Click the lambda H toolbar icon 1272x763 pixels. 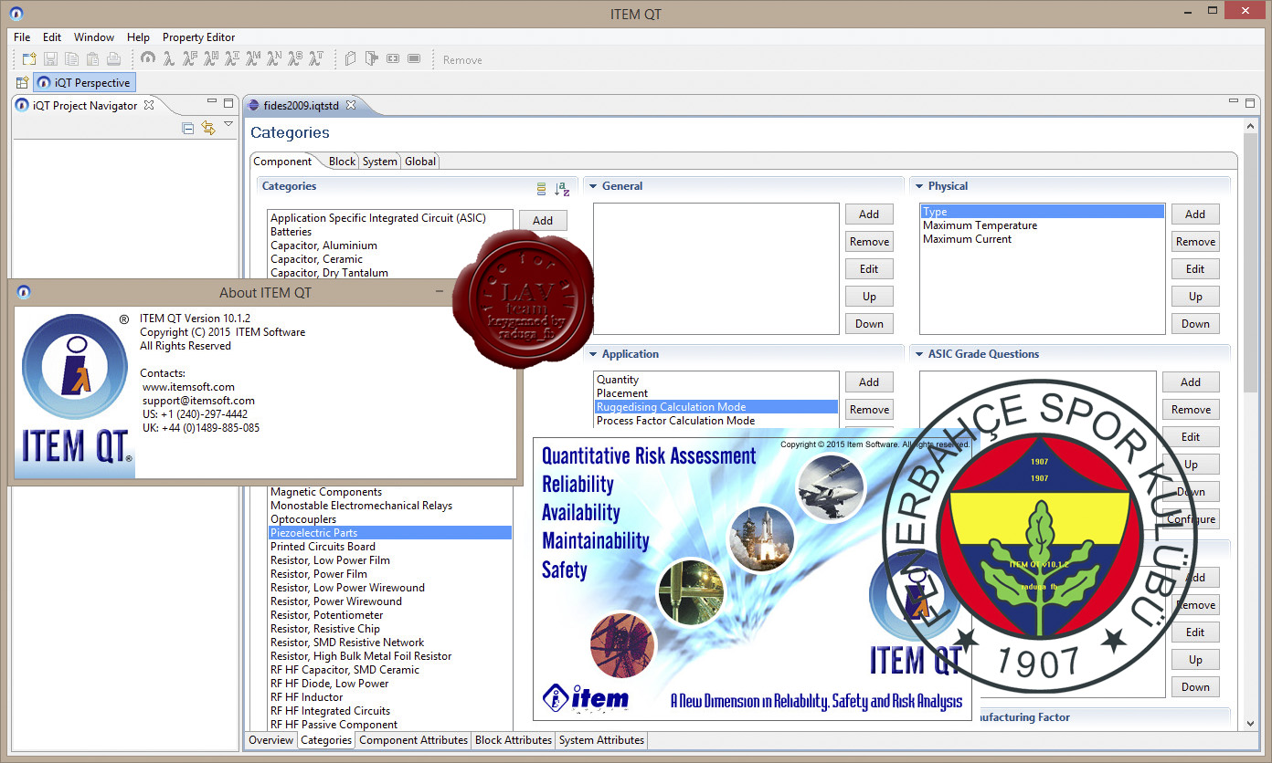point(211,59)
